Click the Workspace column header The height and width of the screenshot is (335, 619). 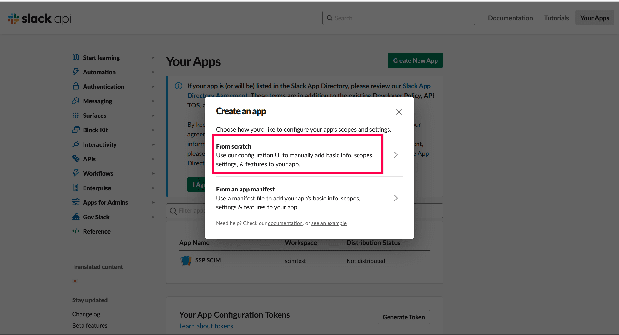click(x=301, y=243)
